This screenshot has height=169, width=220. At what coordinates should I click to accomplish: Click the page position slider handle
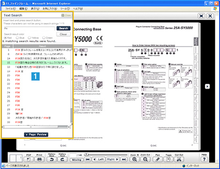pyautogui.click(x=86, y=154)
